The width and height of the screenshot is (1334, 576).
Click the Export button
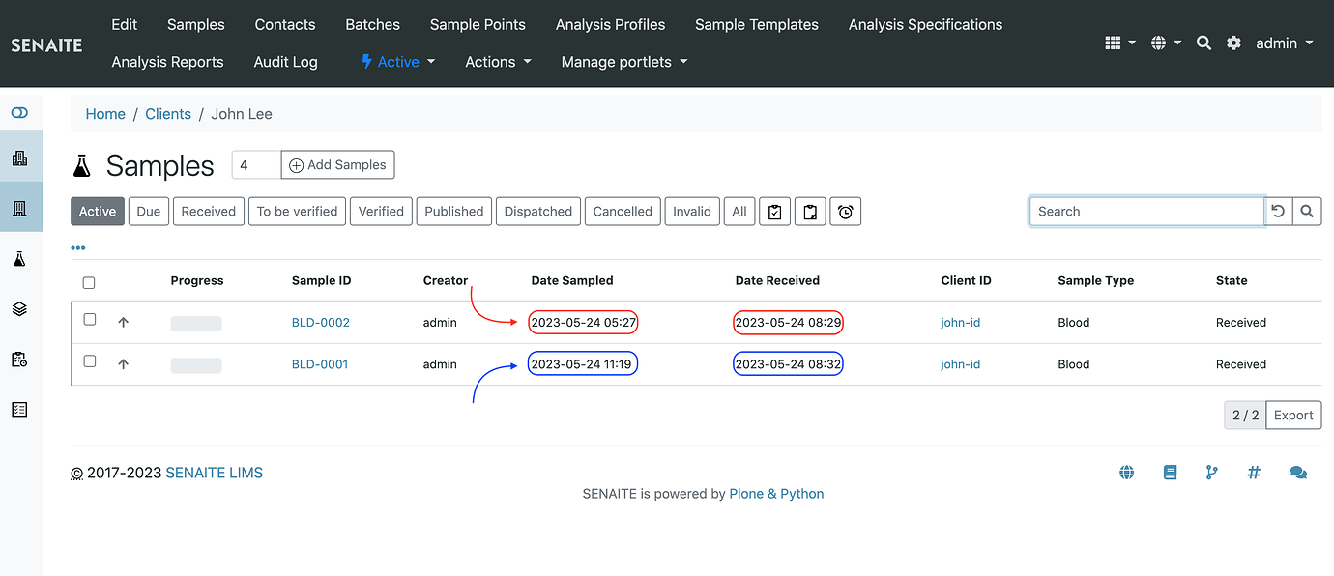tap(1292, 415)
